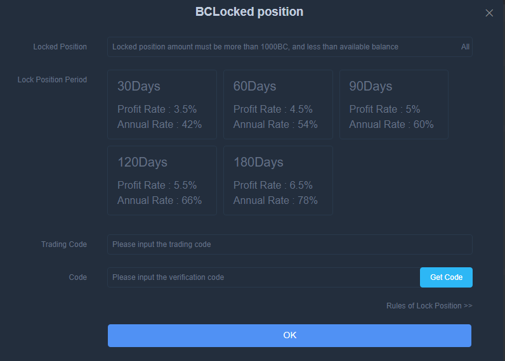Close the BCLocked position dialog
The image size is (505, 361).
[489, 13]
